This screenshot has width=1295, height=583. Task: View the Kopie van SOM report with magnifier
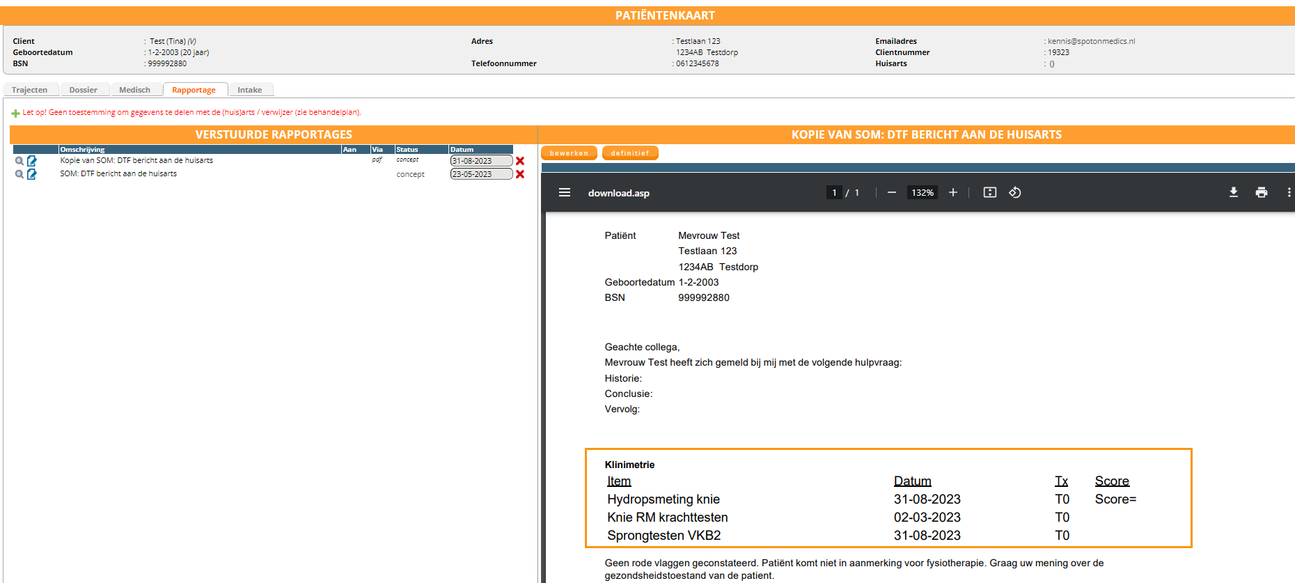click(x=19, y=161)
